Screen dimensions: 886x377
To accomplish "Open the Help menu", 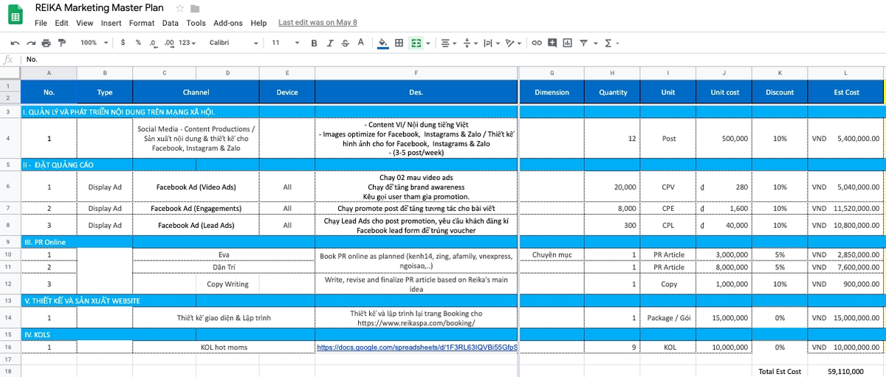I will tap(258, 23).
